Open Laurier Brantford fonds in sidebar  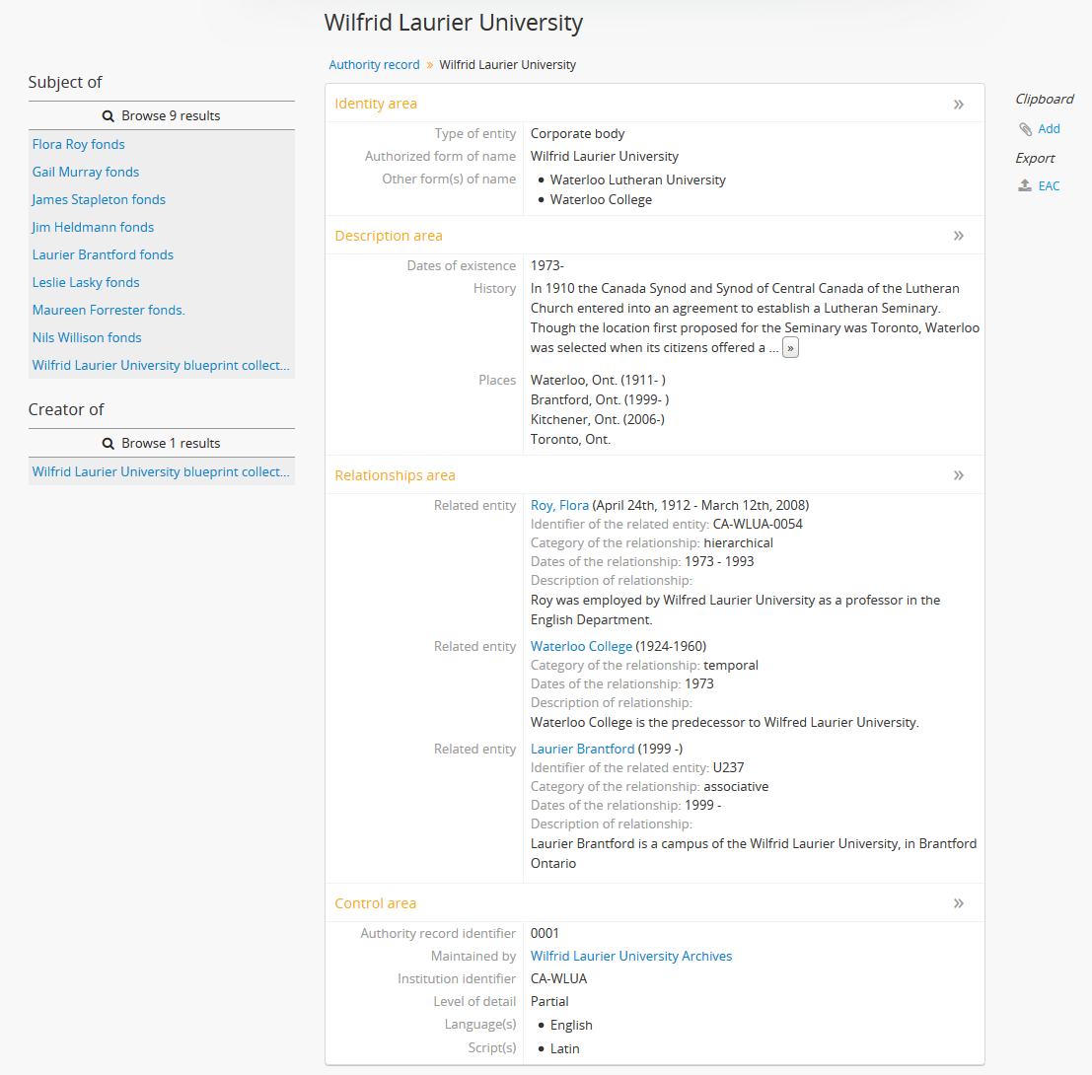103,254
